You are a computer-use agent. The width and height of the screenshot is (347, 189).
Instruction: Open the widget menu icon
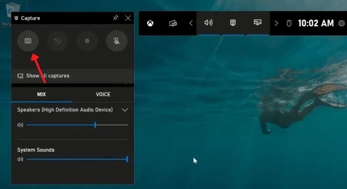coord(173,23)
